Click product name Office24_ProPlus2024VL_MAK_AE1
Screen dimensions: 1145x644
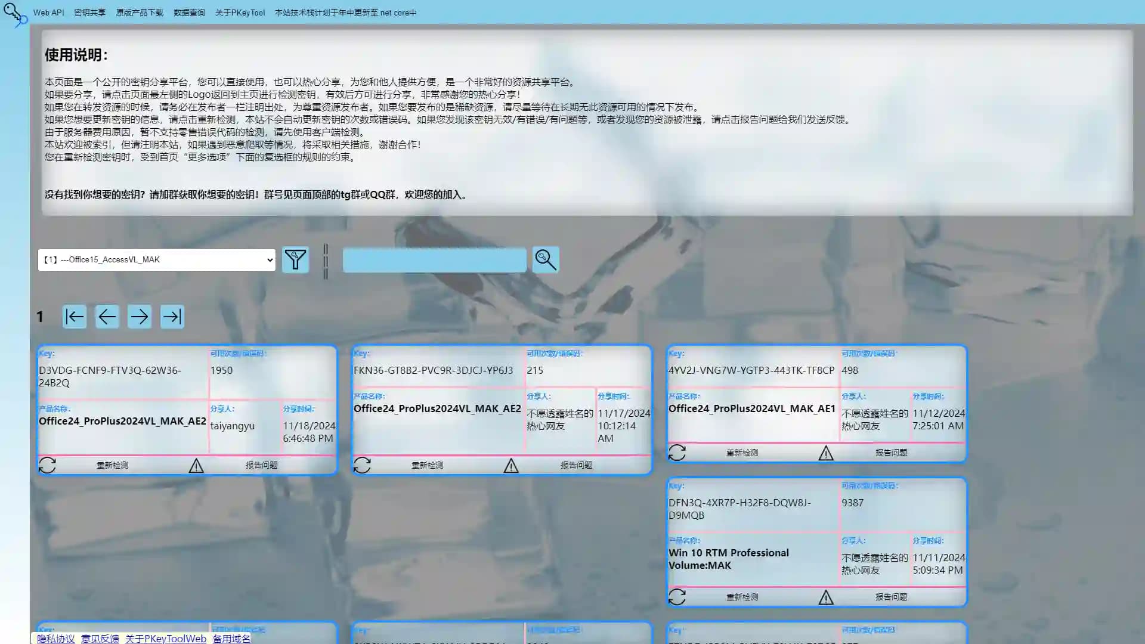[x=751, y=408]
